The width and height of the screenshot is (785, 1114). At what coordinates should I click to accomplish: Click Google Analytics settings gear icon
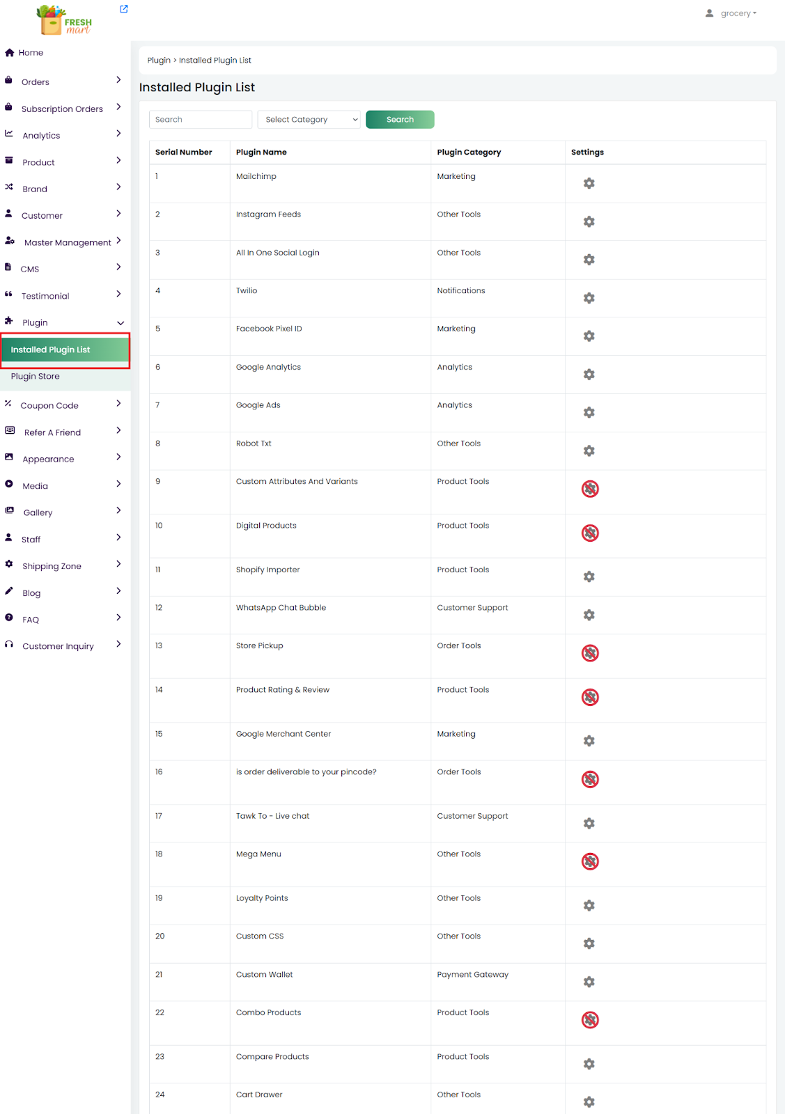tap(589, 375)
